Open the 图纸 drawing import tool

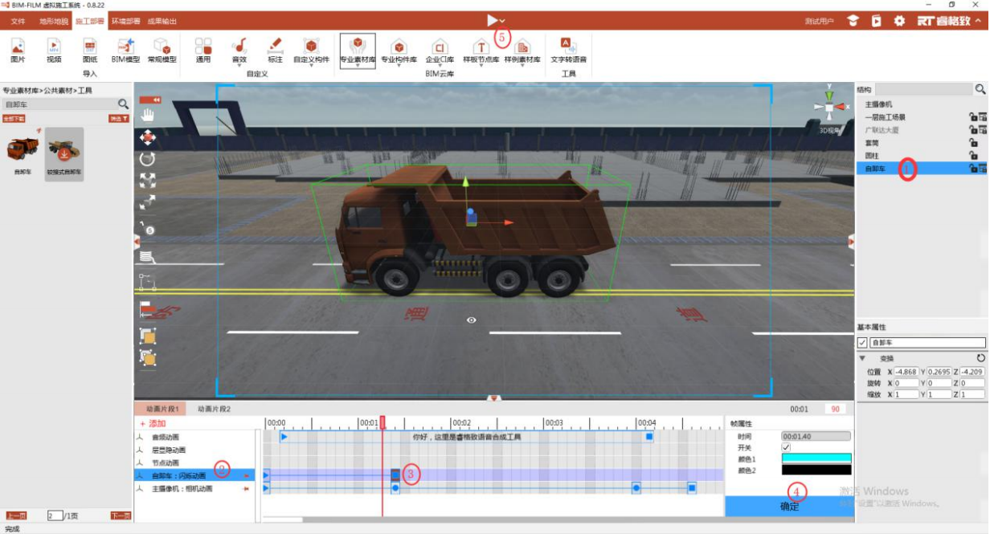[90, 51]
